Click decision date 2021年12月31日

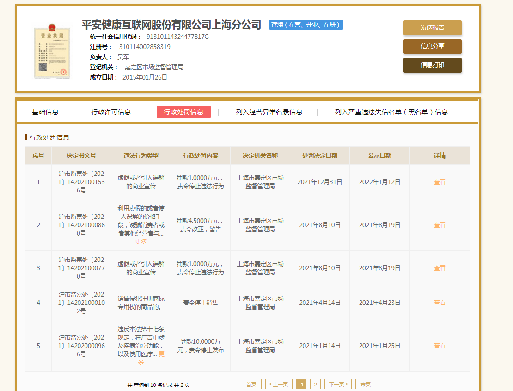point(320,182)
